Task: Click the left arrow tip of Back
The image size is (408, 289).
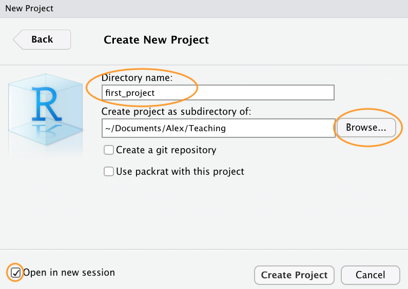Action: pos(16,39)
